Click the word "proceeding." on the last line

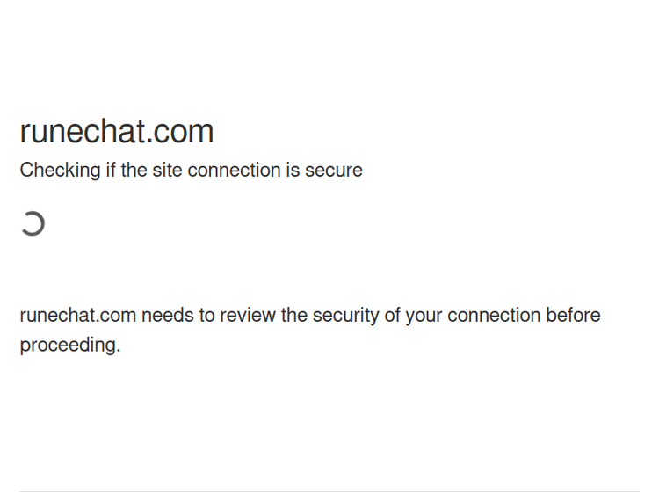point(69,346)
